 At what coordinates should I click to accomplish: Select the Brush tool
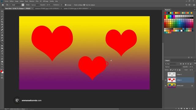[x=2, y=32]
